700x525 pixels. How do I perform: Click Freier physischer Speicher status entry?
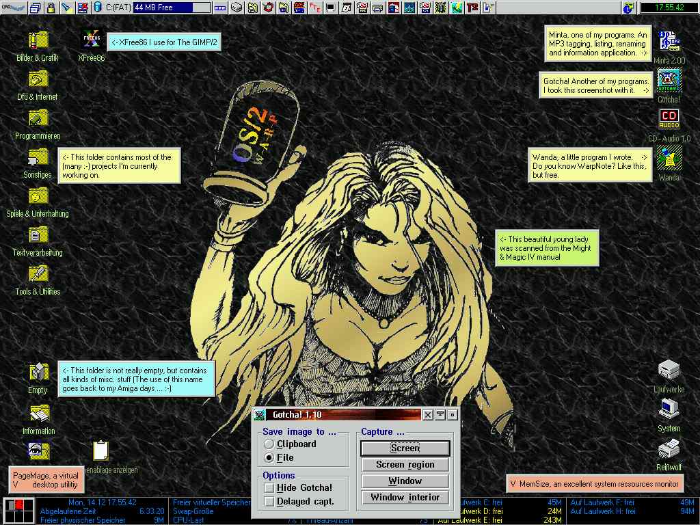tap(102, 520)
